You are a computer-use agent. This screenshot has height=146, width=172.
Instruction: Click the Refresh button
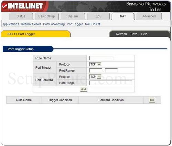point(121,34)
